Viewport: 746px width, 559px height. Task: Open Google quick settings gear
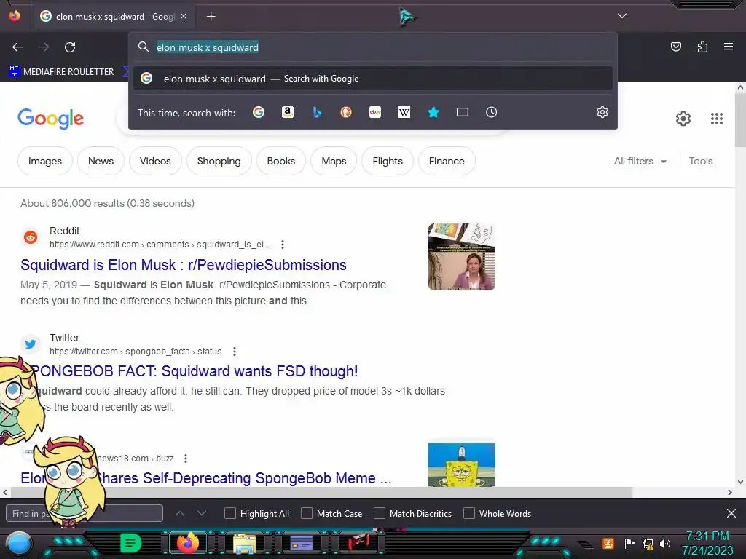[x=683, y=119]
